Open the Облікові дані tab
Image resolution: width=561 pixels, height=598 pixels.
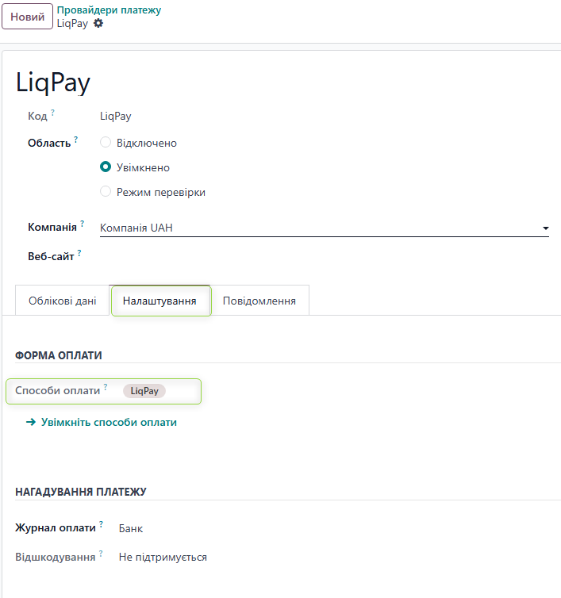[63, 301]
